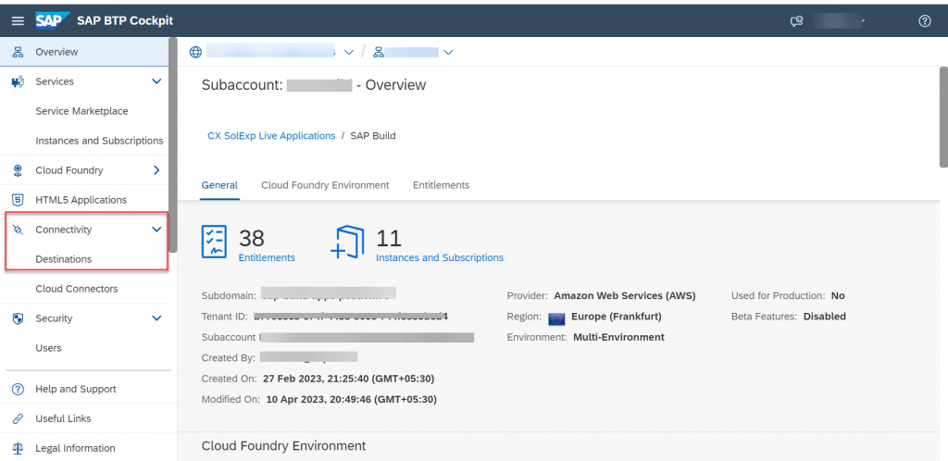Click the Used for Production No value

point(838,296)
